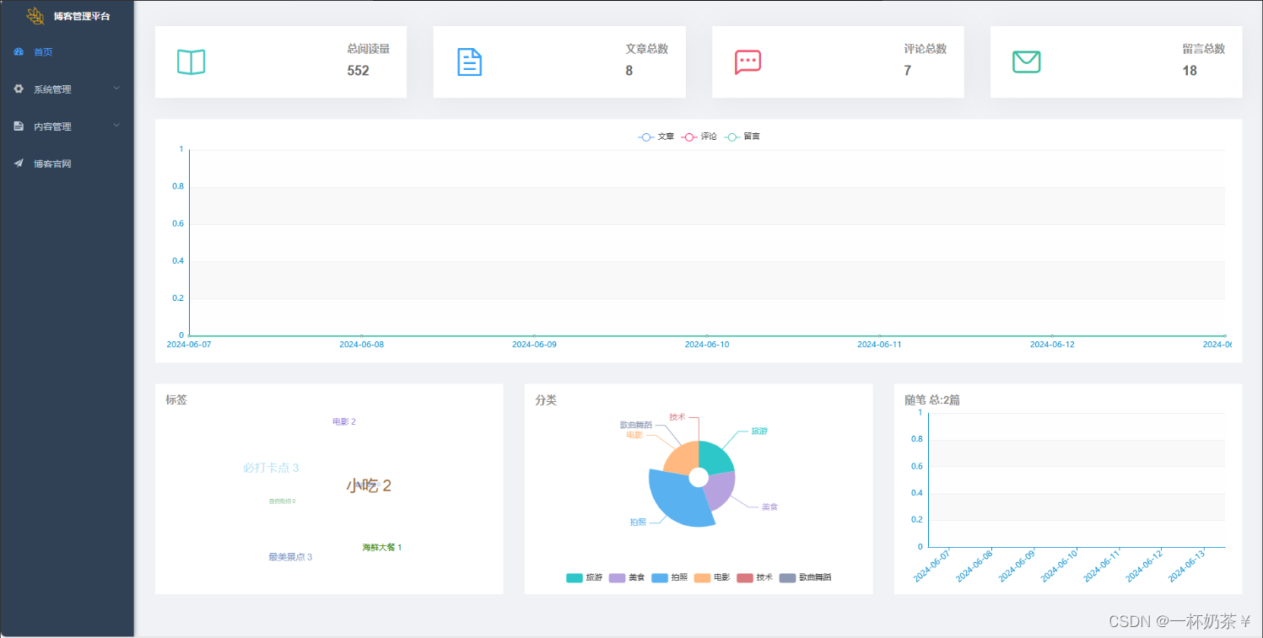Toggle the 留言 series in line chart legend

pos(742,137)
